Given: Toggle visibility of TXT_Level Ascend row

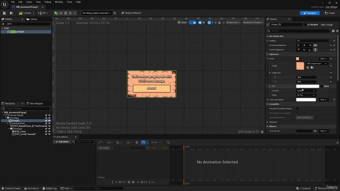Looking at the screenshot, I should 49,134.
